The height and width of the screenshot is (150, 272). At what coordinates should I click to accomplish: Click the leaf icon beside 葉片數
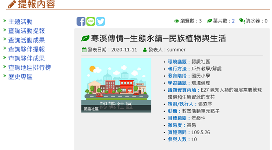[x=210, y=21]
